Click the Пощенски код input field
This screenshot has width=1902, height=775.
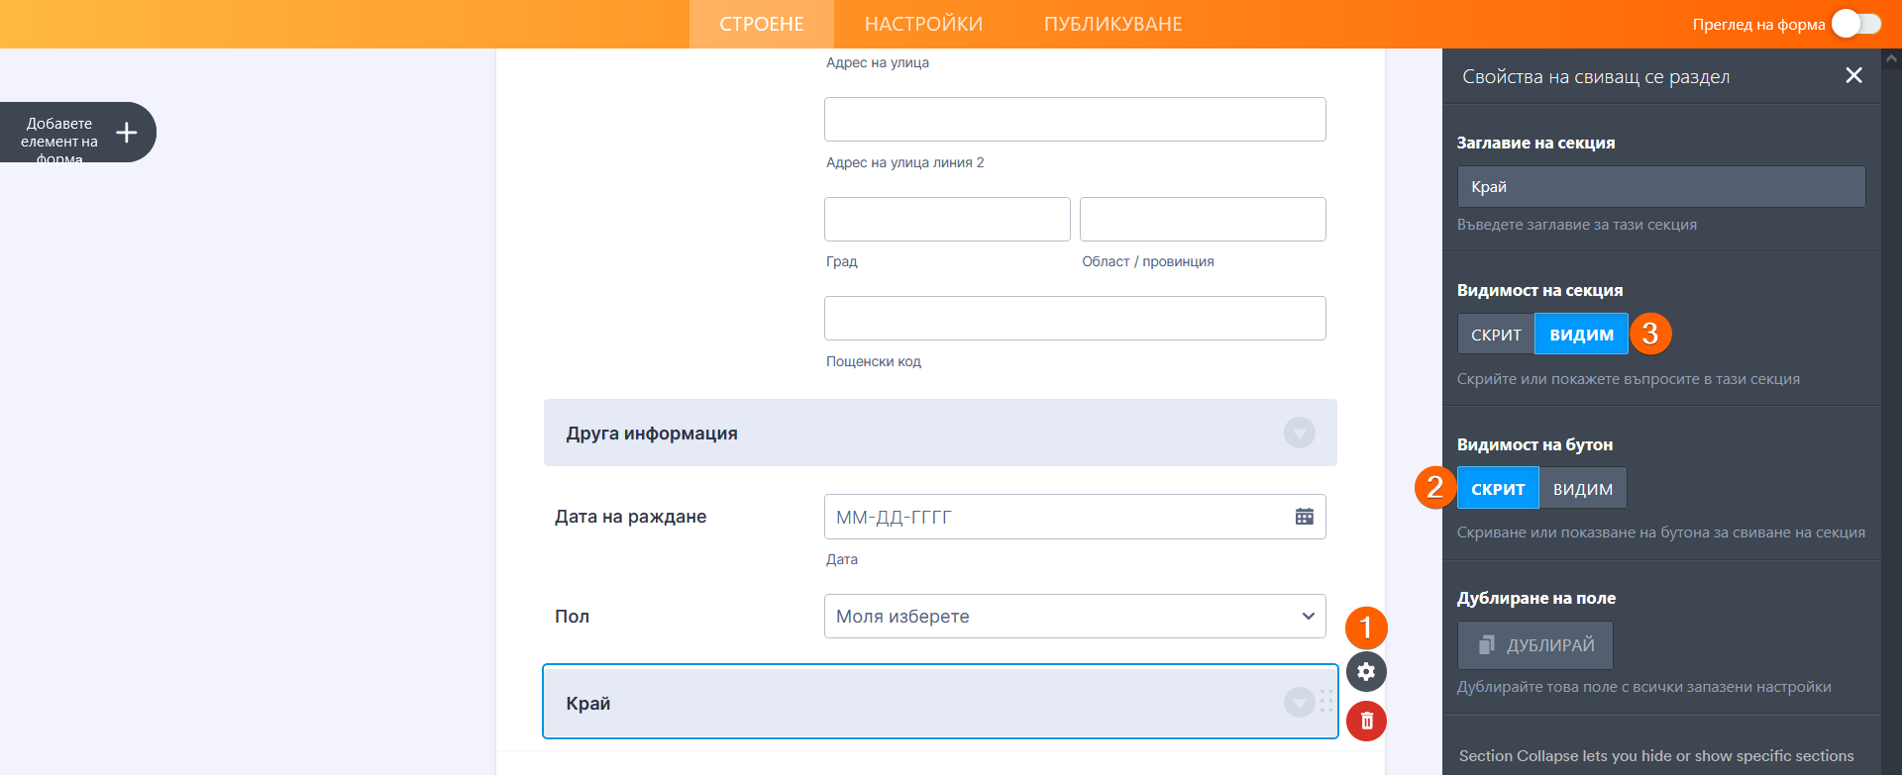point(1075,319)
